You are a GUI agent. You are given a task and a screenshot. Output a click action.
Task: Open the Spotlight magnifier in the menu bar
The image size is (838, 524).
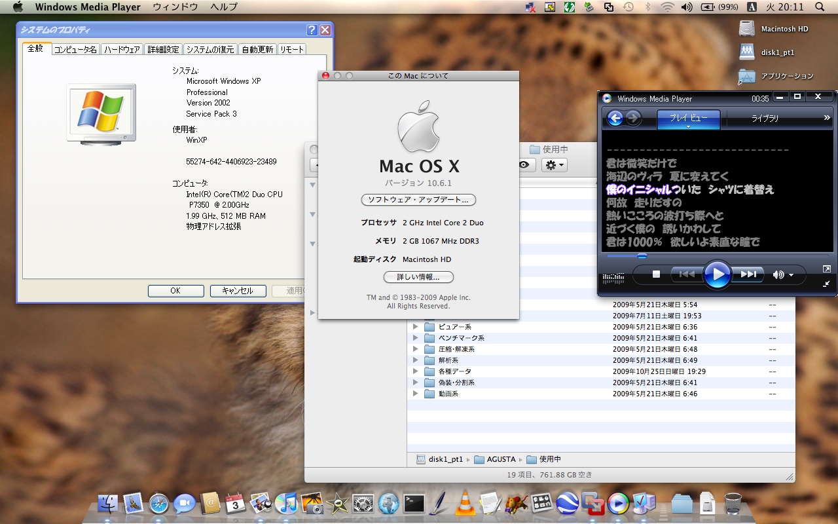point(820,7)
